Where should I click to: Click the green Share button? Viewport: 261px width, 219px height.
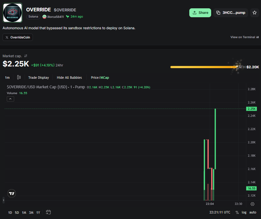[x=200, y=13]
